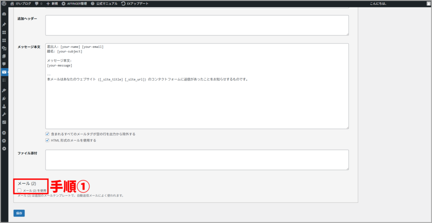Open Comments speech bubble in sidebar
The image size is (432, 223).
(x=4, y=64)
